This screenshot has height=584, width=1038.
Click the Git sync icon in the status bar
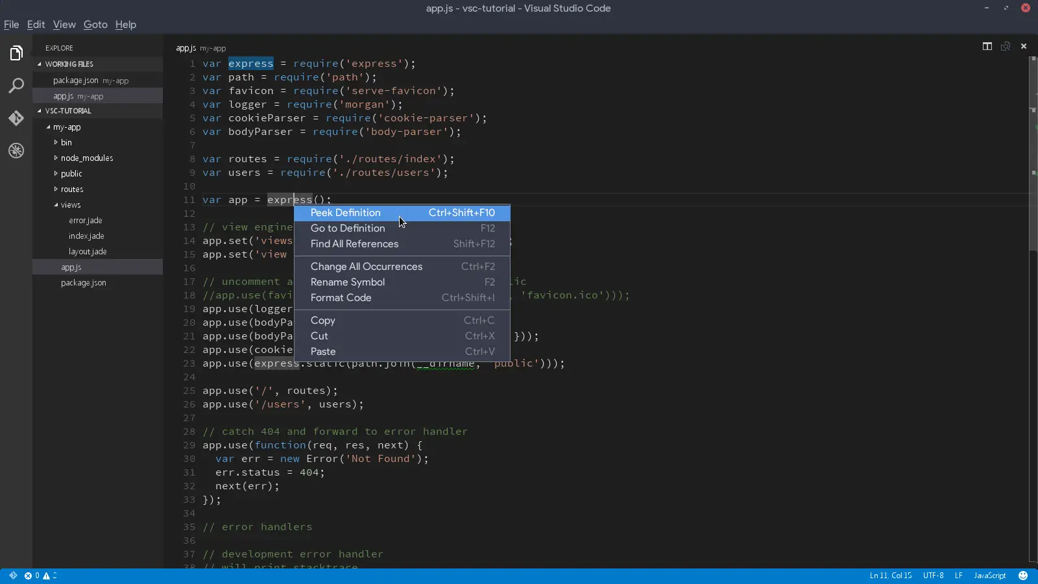13,576
